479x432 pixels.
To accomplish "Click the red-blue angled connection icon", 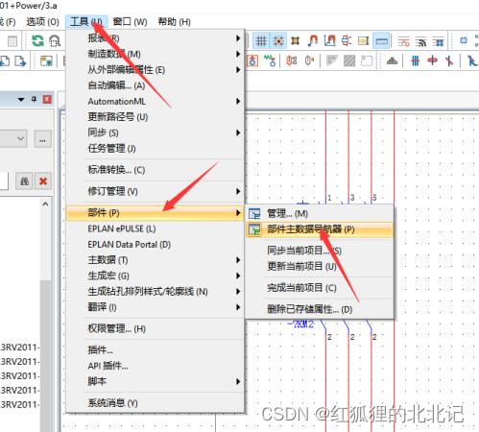I will pos(449,60).
